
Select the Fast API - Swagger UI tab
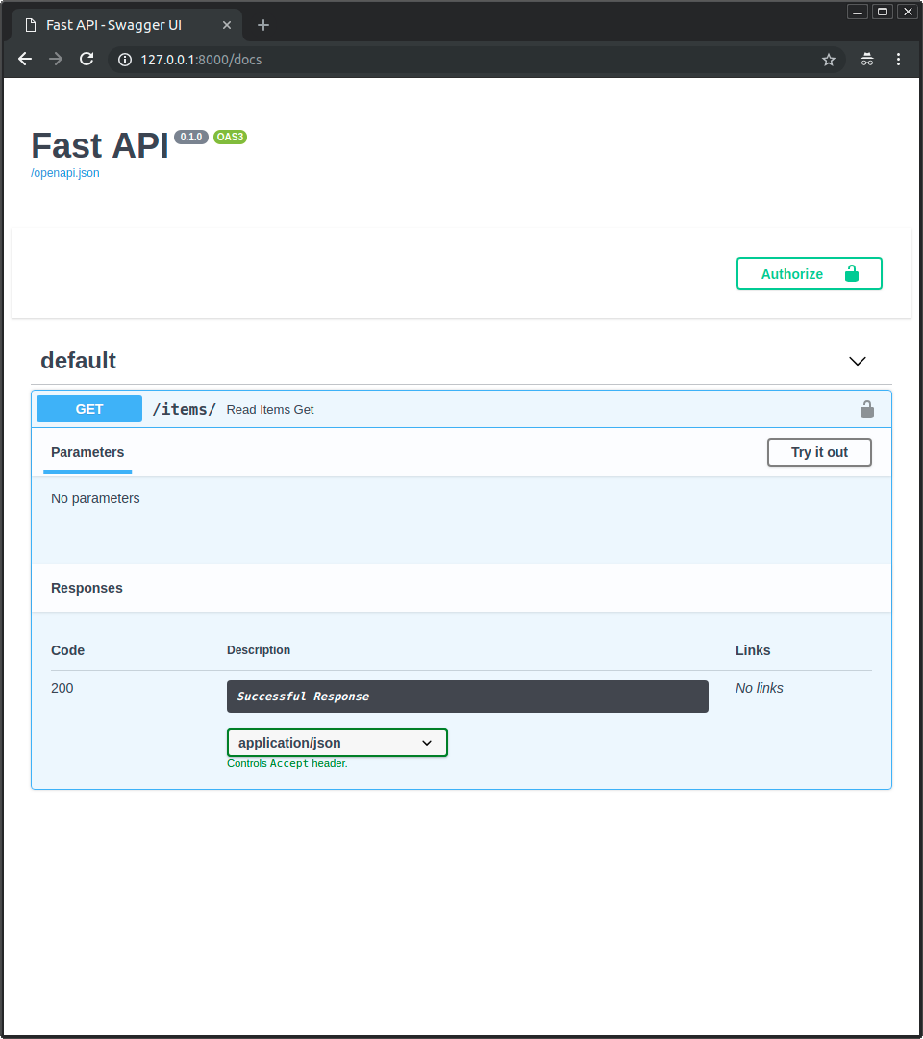coord(113,25)
